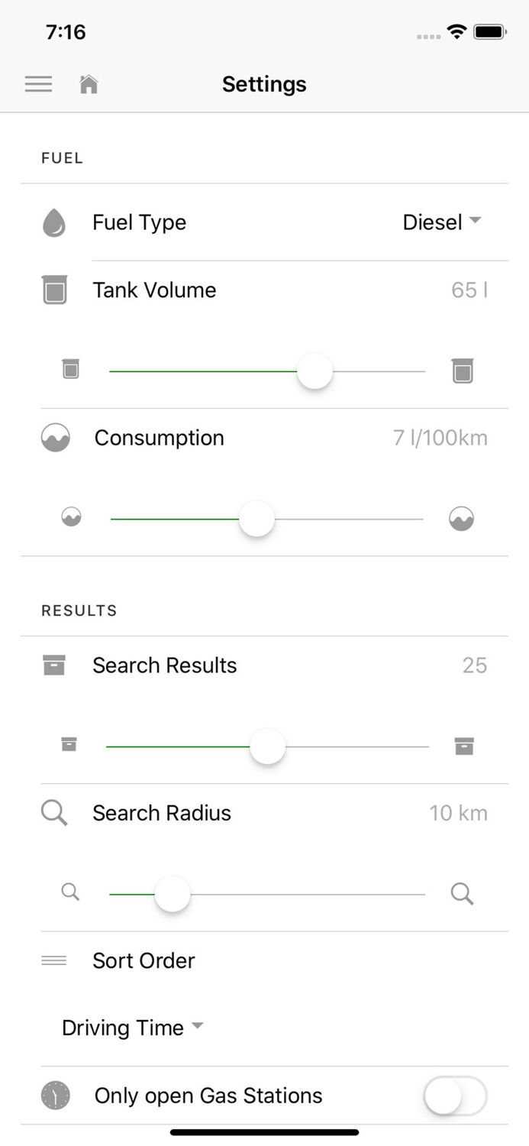Tap the large tank icon right of slider
Viewport: 529px width, 1146px height.
coord(462,370)
